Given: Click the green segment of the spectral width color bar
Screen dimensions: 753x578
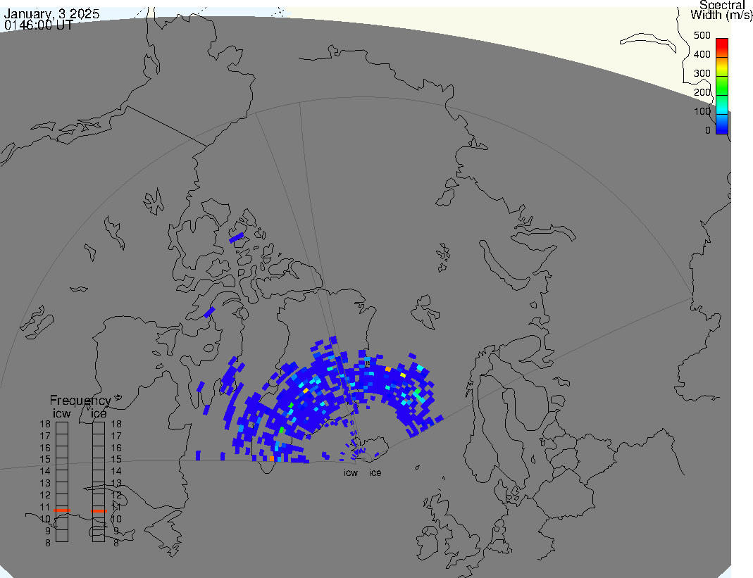Looking at the screenshot, I should 722,86.
